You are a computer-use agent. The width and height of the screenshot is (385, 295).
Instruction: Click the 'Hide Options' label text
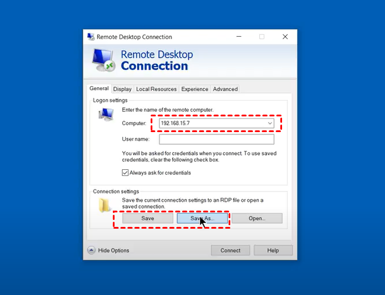(113, 250)
